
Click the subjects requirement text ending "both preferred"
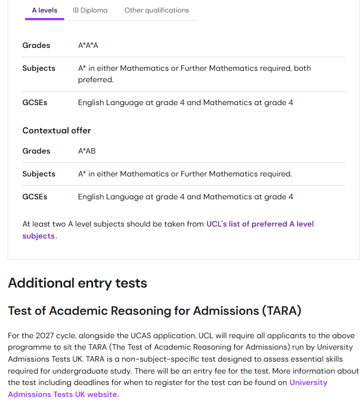pos(194,74)
